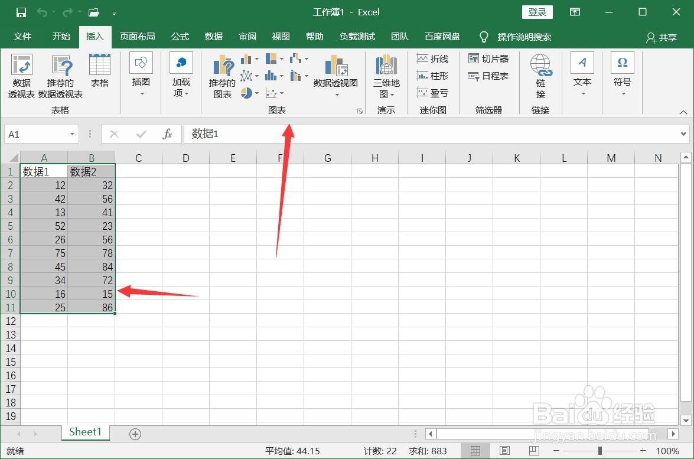Click the Redo arrow icon
The height and width of the screenshot is (459, 694).
(x=67, y=12)
